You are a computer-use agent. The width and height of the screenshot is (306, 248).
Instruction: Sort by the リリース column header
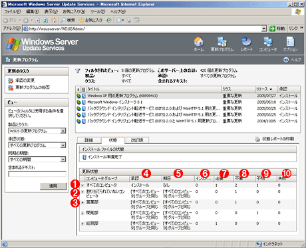coord(266,89)
